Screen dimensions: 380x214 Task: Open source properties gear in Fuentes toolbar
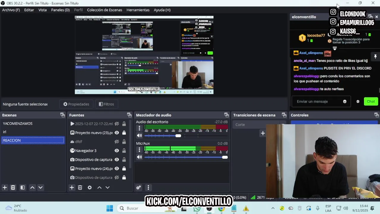(90, 188)
